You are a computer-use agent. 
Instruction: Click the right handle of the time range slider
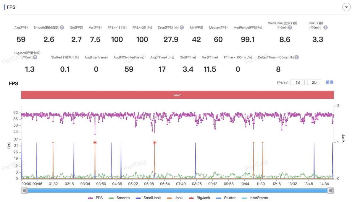pyautogui.click(x=330, y=191)
